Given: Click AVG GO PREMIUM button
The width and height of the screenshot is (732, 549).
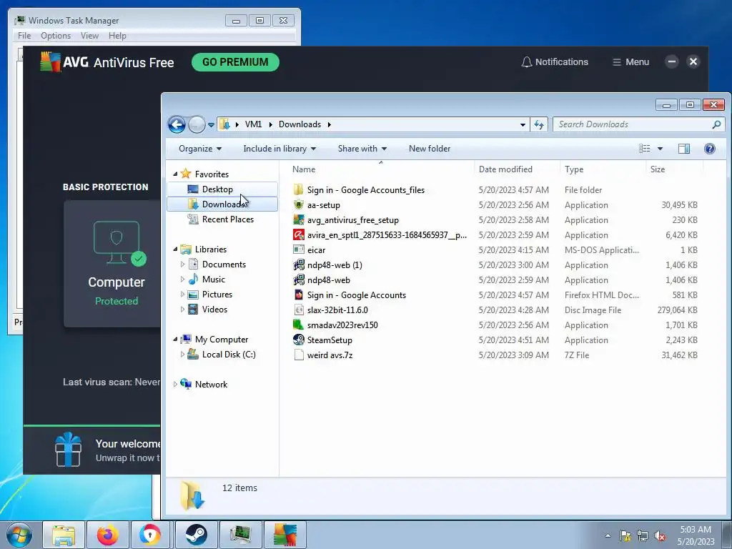Looking at the screenshot, I should (235, 62).
